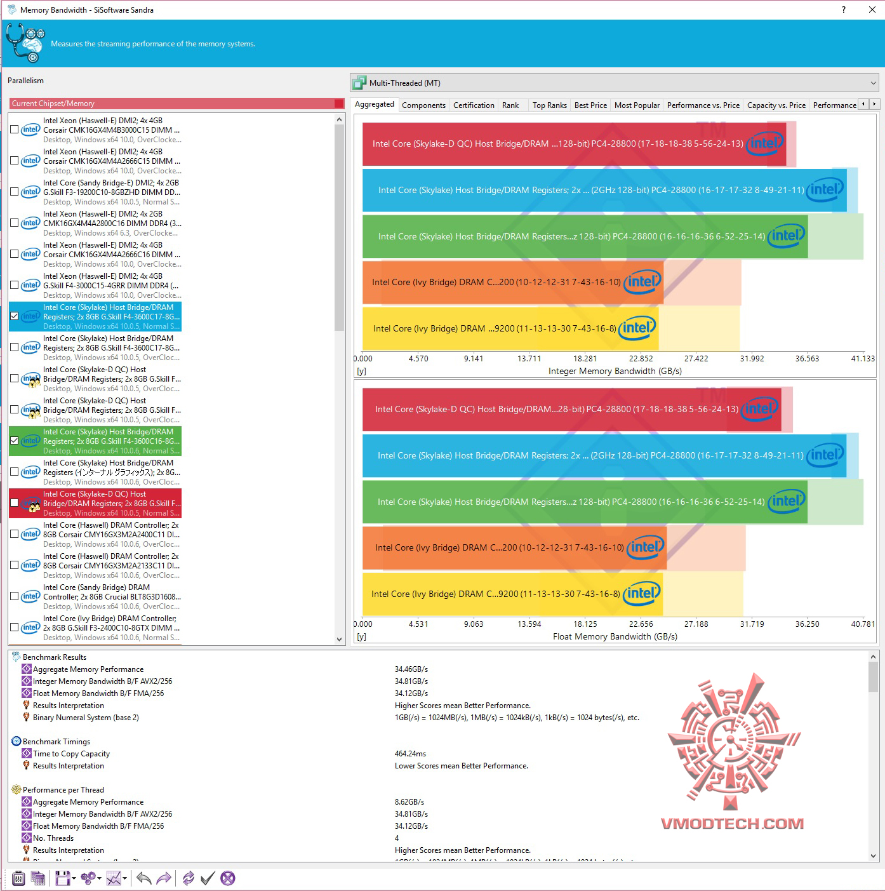Viewport: 885px width, 891px height.
Task: Open dropdown arrow next to chart icon
Action: pyautogui.click(x=124, y=879)
